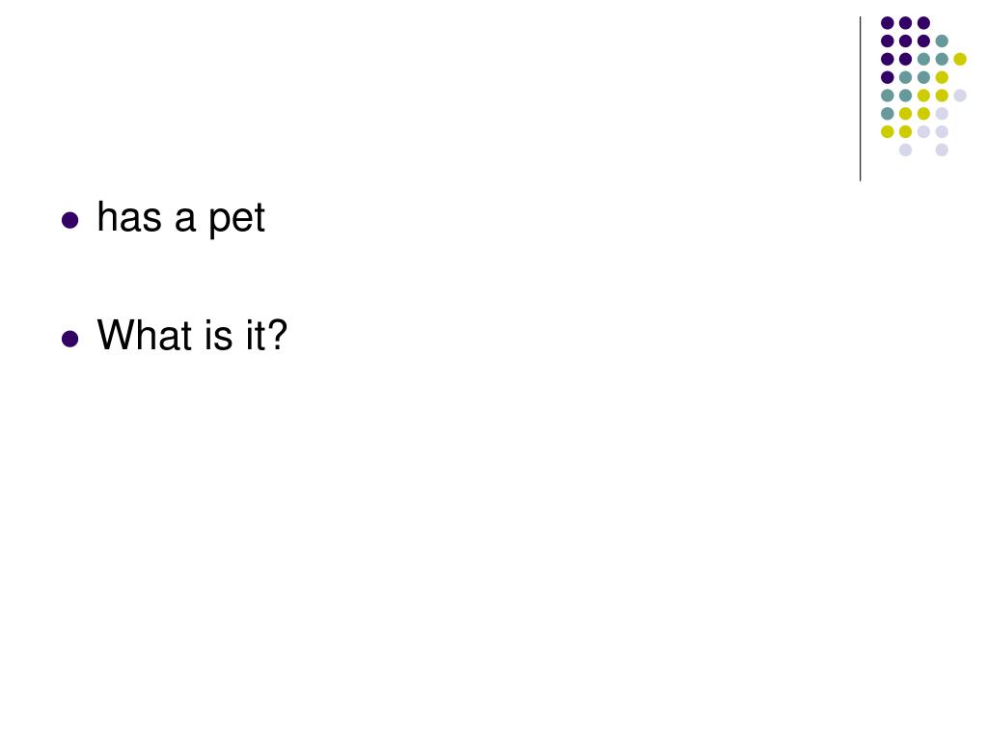Select the vertical line beside the dot grid
This screenshot has width=988, height=741.
(860, 99)
